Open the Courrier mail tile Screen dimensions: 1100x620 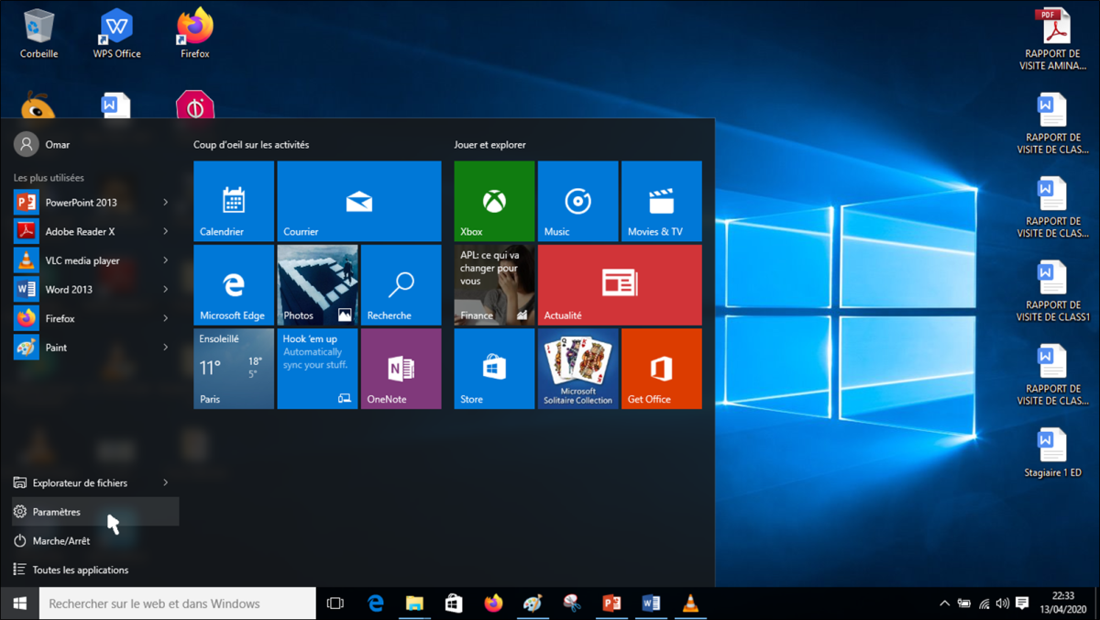coord(359,201)
